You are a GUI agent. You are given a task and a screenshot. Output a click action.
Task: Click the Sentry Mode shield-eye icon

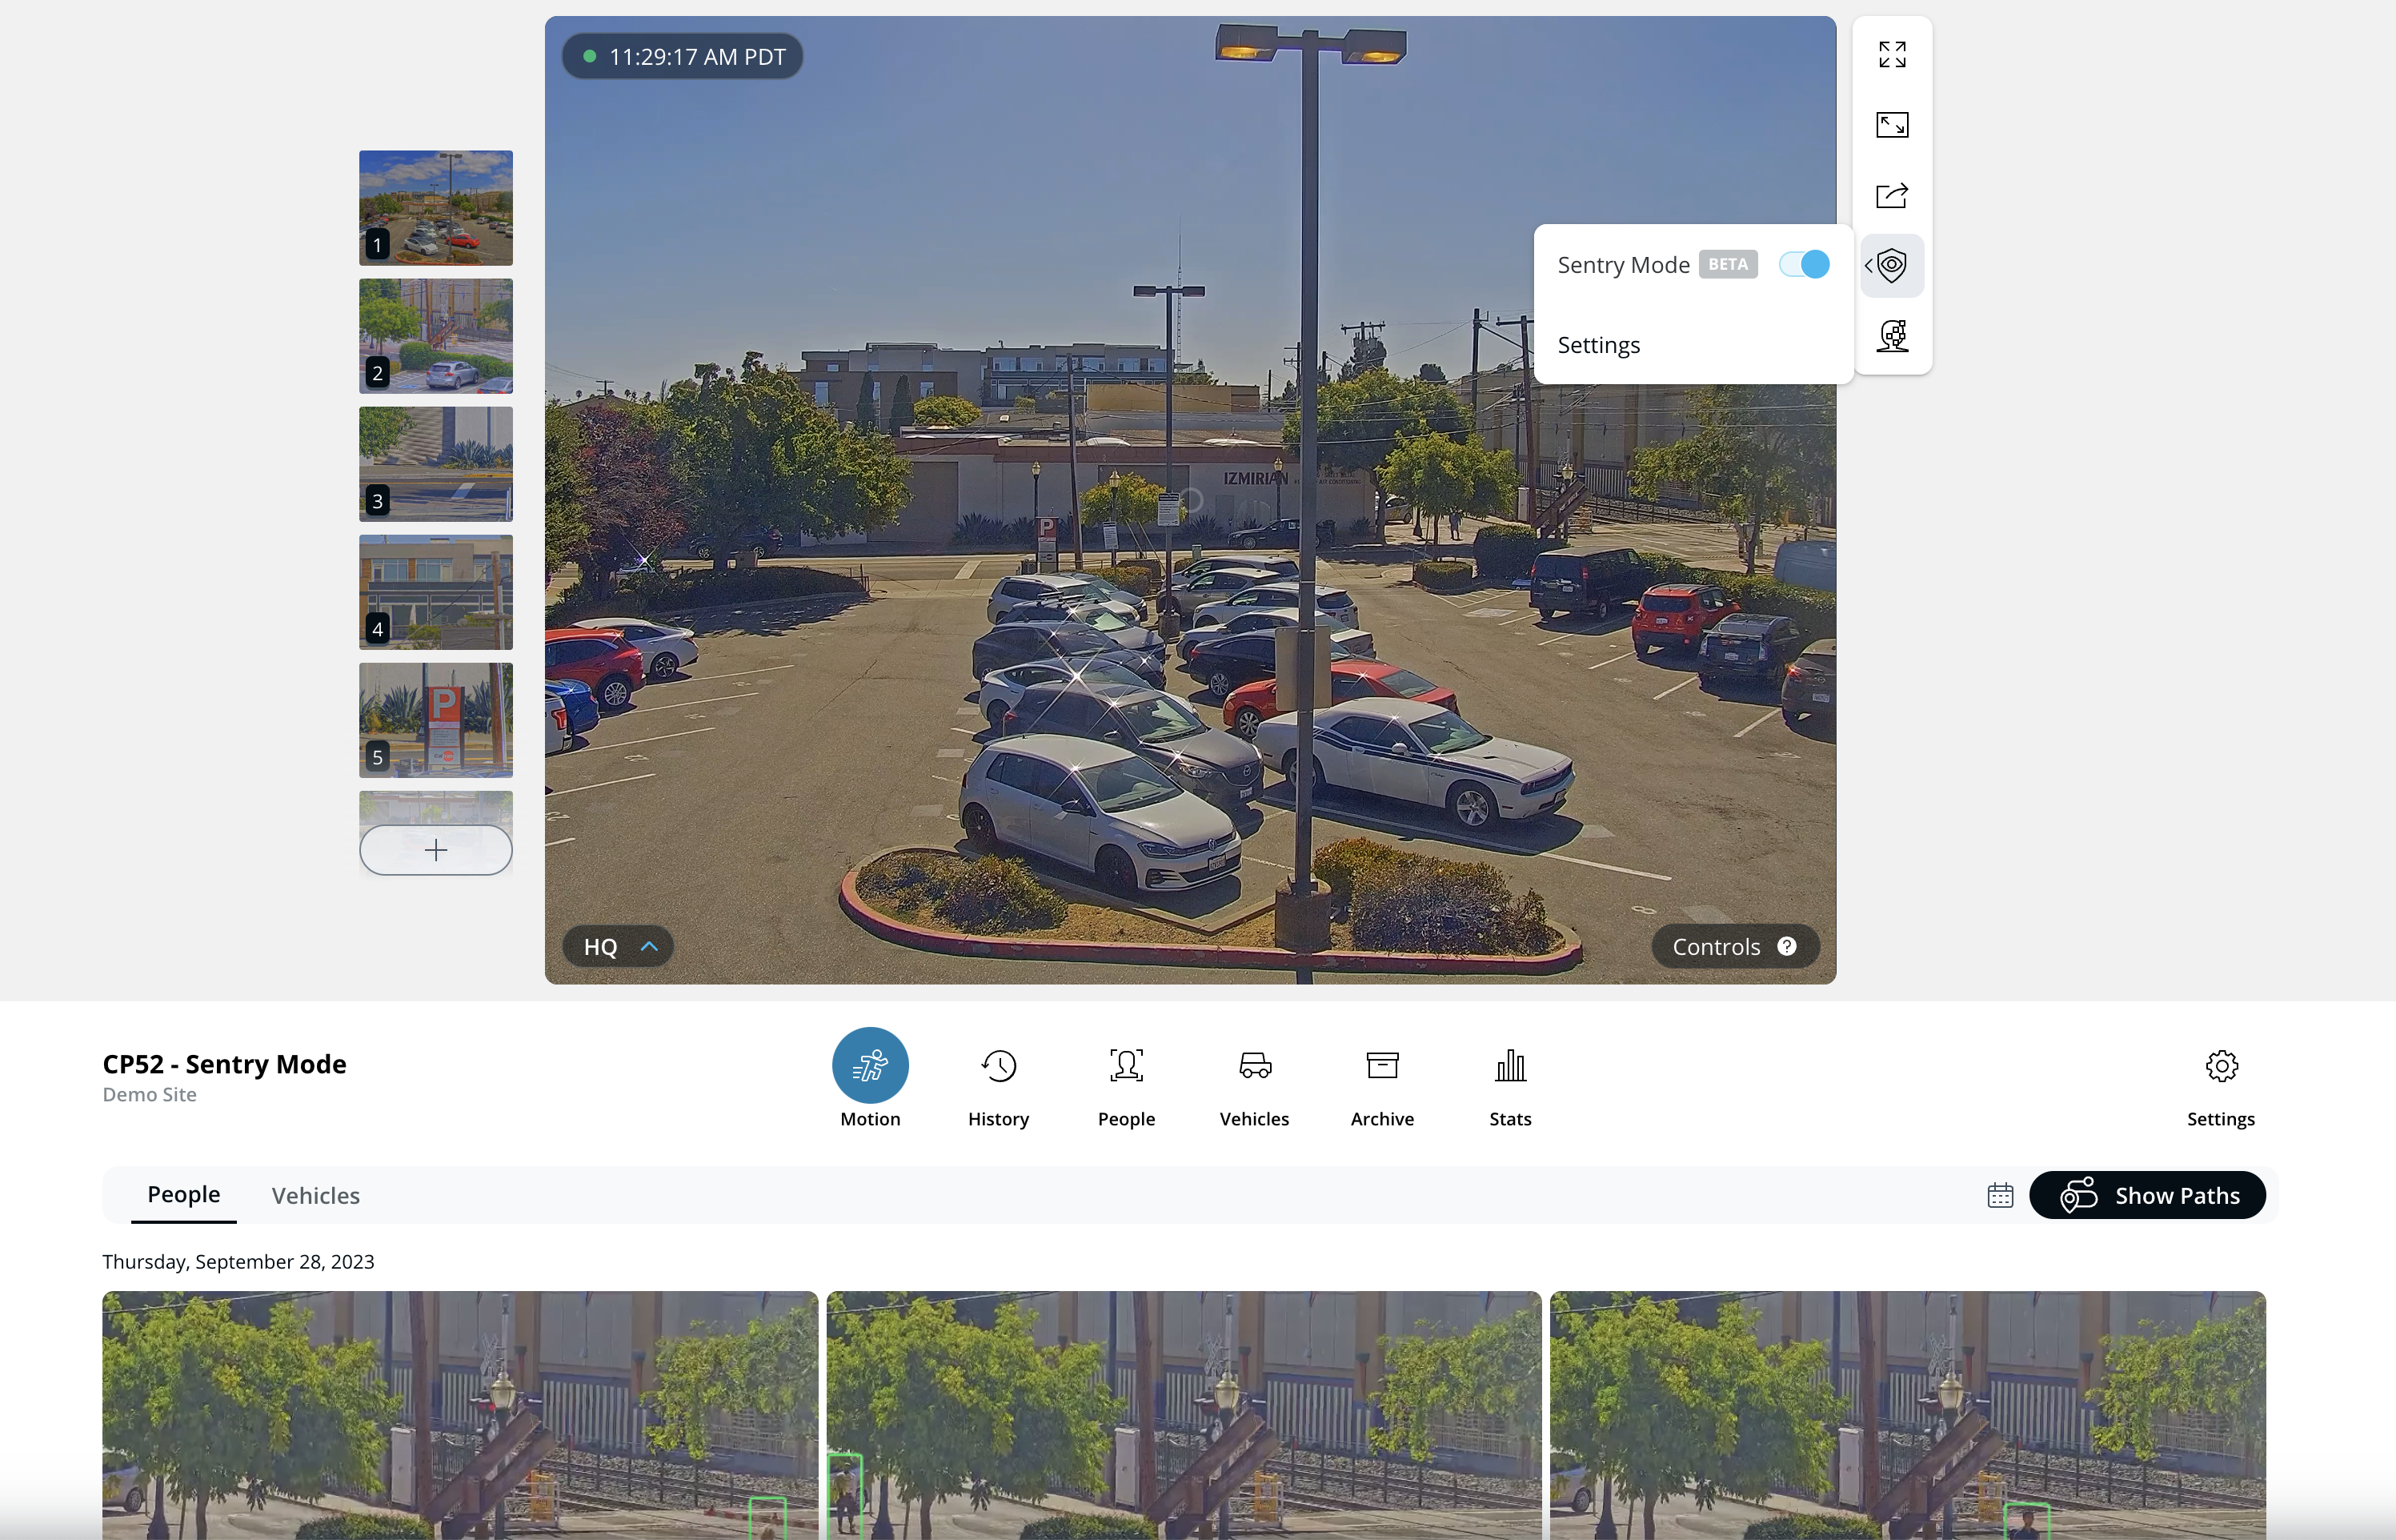(x=1891, y=265)
